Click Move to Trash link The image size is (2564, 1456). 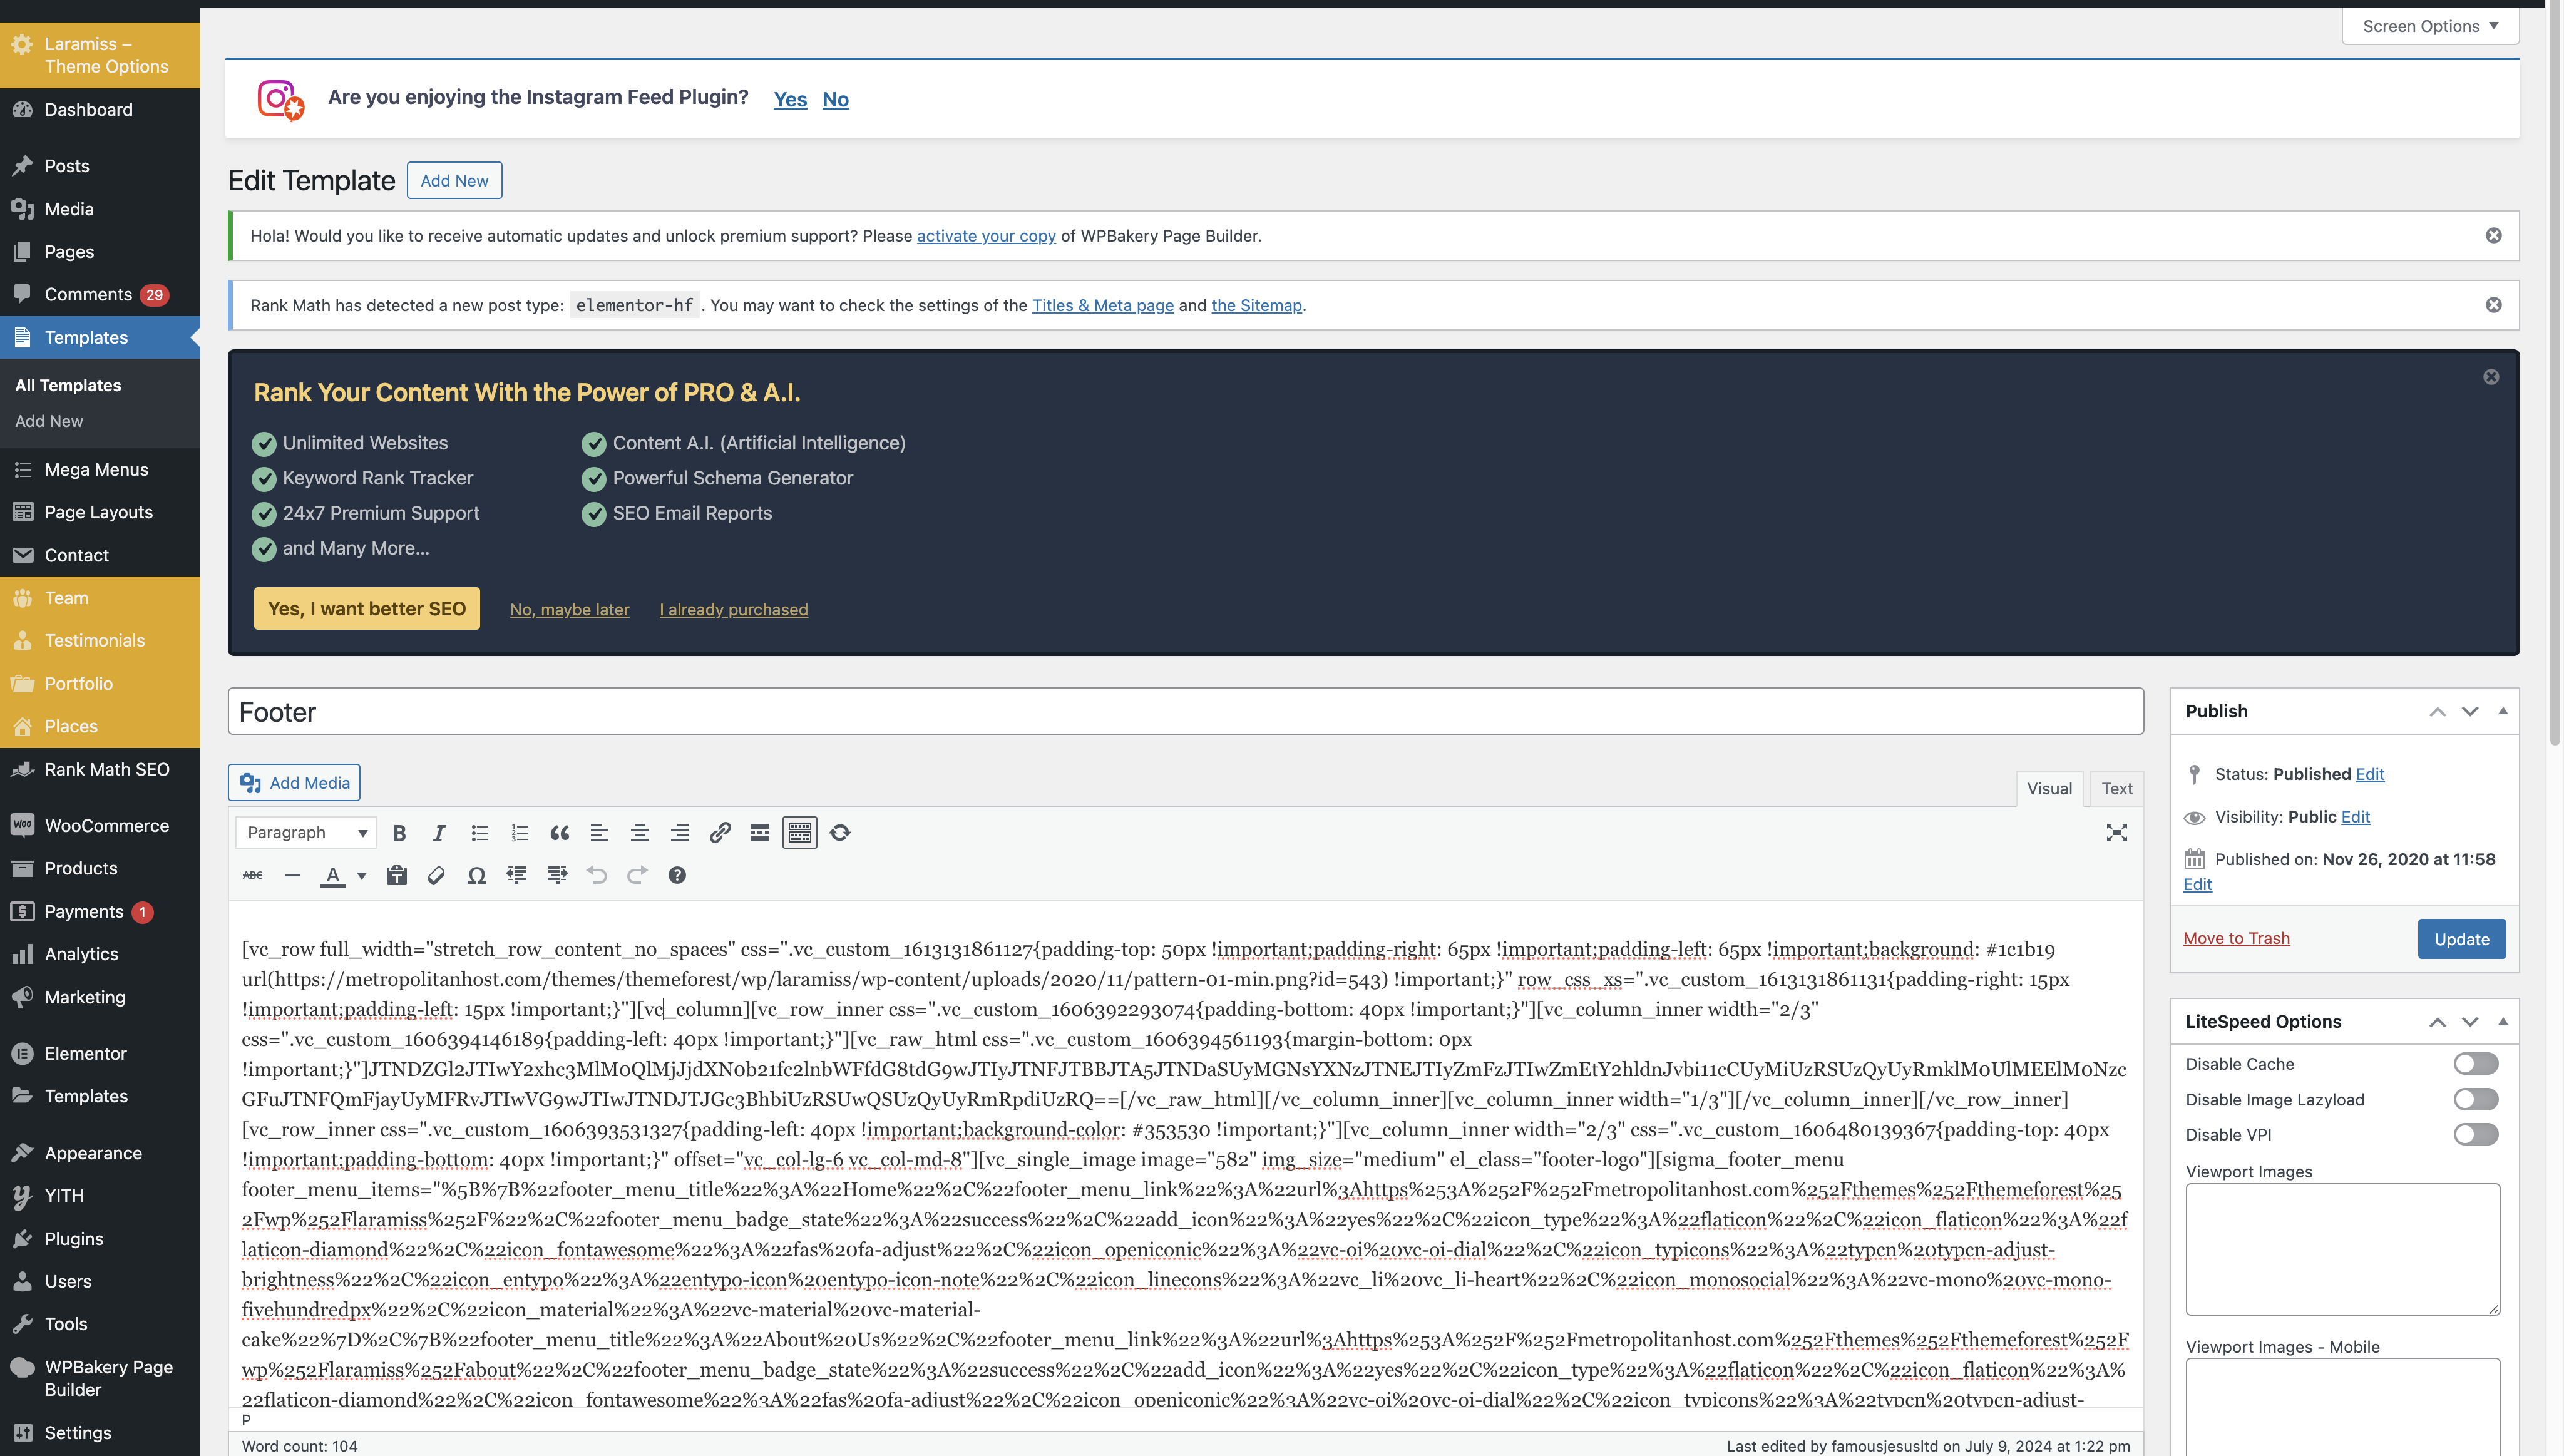[2236, 938]
